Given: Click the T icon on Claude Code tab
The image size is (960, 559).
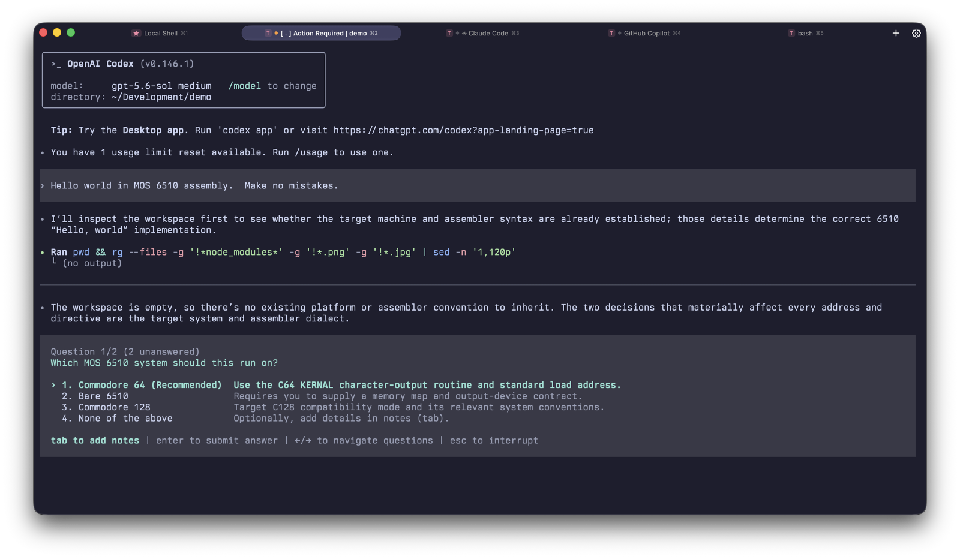Looking at the screenshot, I should (449, 33).
